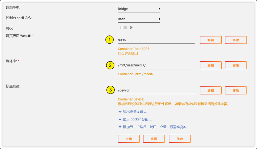The height and width of the screenshot is (149, 257).
Task: Click the yellow circle numbered 1
Action: pyautogui.click(x=110, y=40)
